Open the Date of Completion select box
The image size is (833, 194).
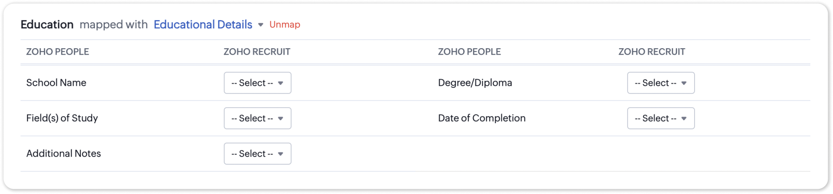tap(661, 118)
